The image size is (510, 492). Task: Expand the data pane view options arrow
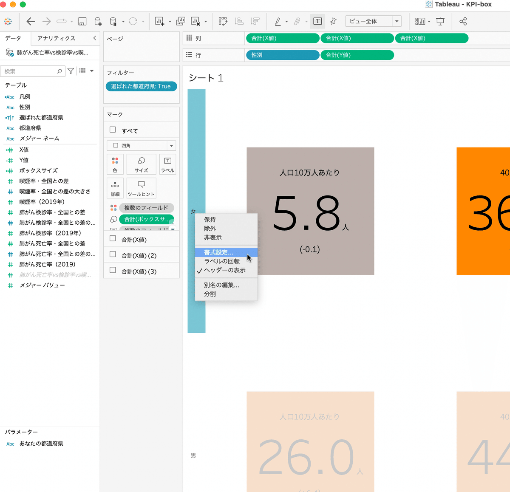point(92,71)
